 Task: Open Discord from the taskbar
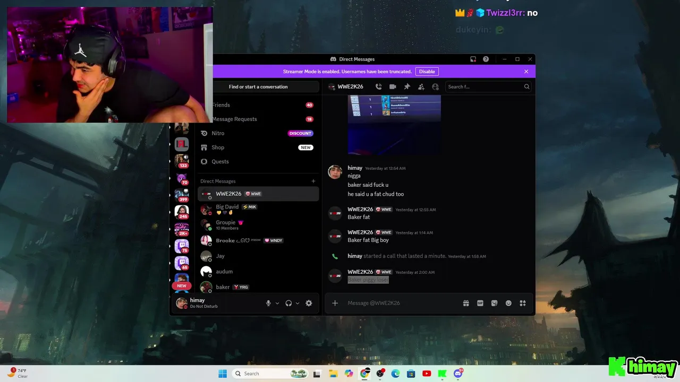coord(458,374)
